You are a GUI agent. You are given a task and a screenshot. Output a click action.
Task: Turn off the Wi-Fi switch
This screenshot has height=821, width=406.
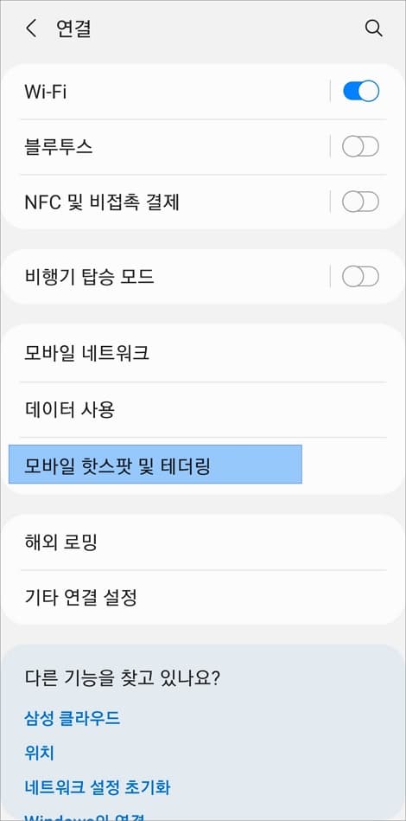click(x=360, y=91)
